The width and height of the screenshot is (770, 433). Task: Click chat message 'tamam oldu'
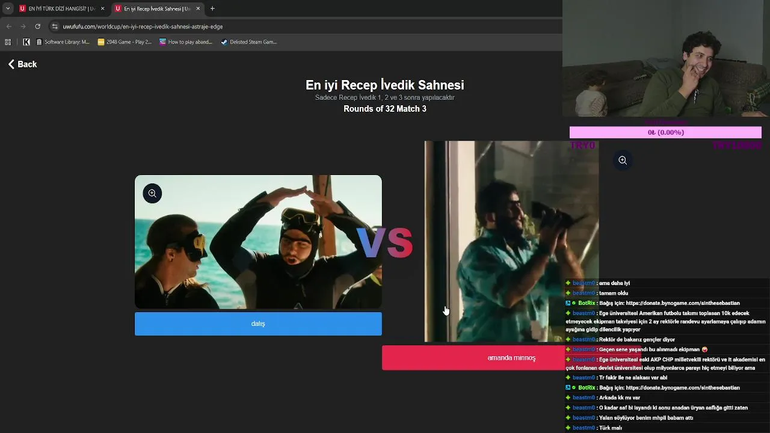pyautogui.click(x=613, y=293)
